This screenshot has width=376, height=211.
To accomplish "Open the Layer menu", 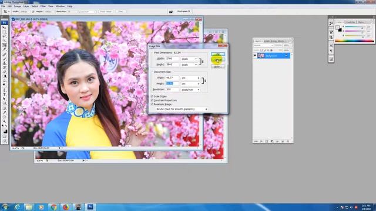I will [x=26, y=6].
